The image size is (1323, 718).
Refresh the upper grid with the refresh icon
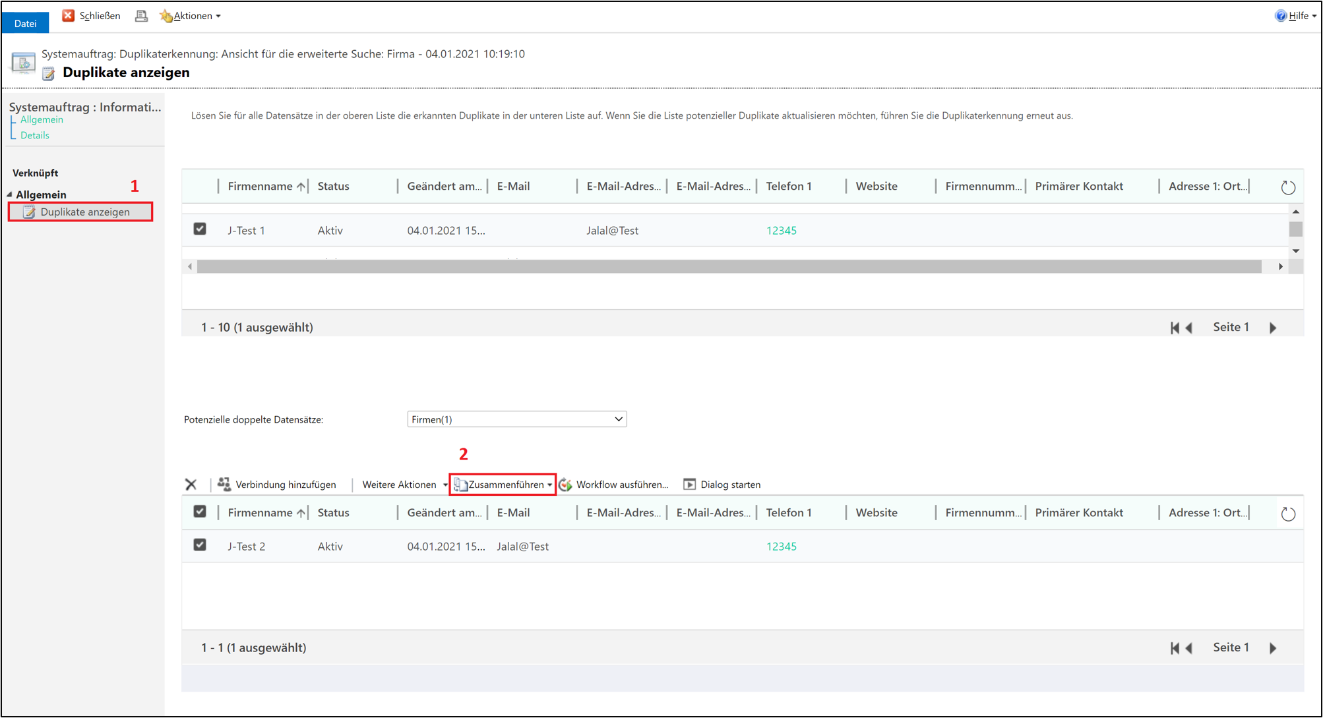pos(1288,187)
